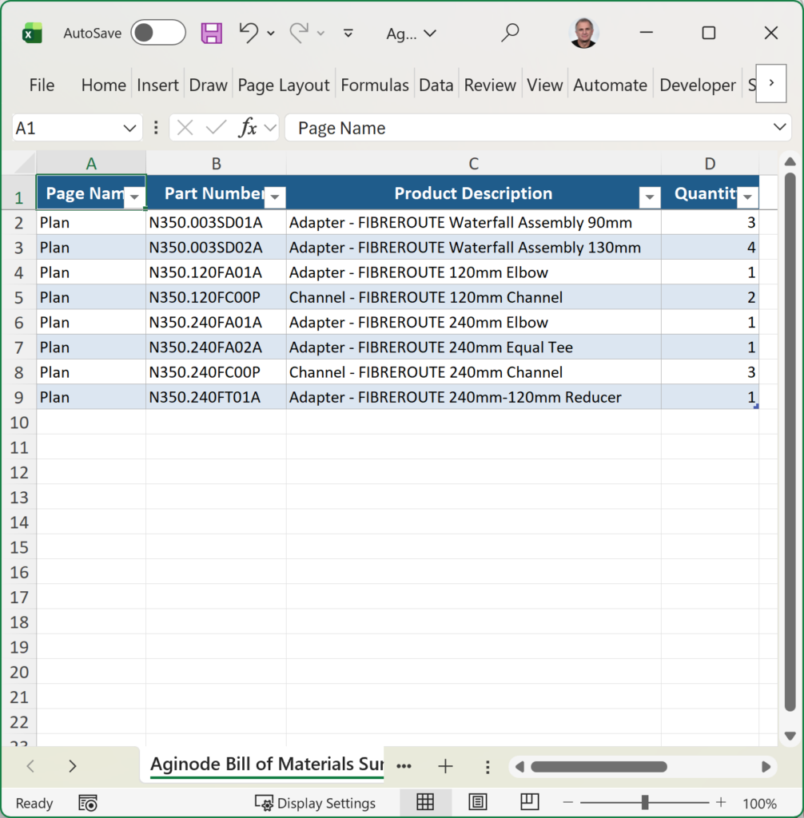
Task: Click the Name Box showing A1
Action: pos(78,128)
